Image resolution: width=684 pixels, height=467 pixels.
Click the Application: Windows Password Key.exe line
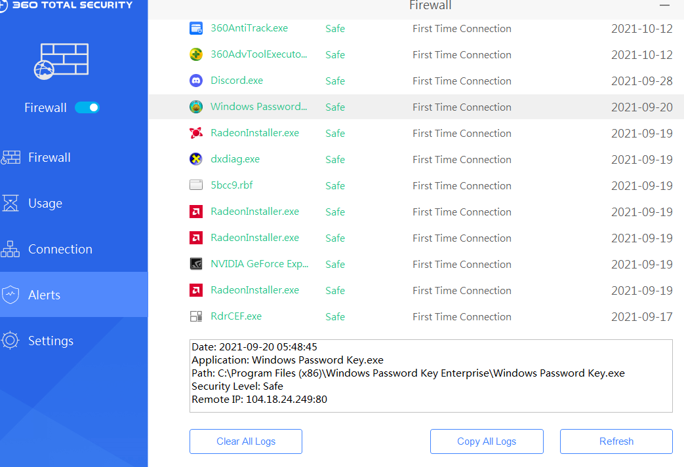(x=287, y=360)
